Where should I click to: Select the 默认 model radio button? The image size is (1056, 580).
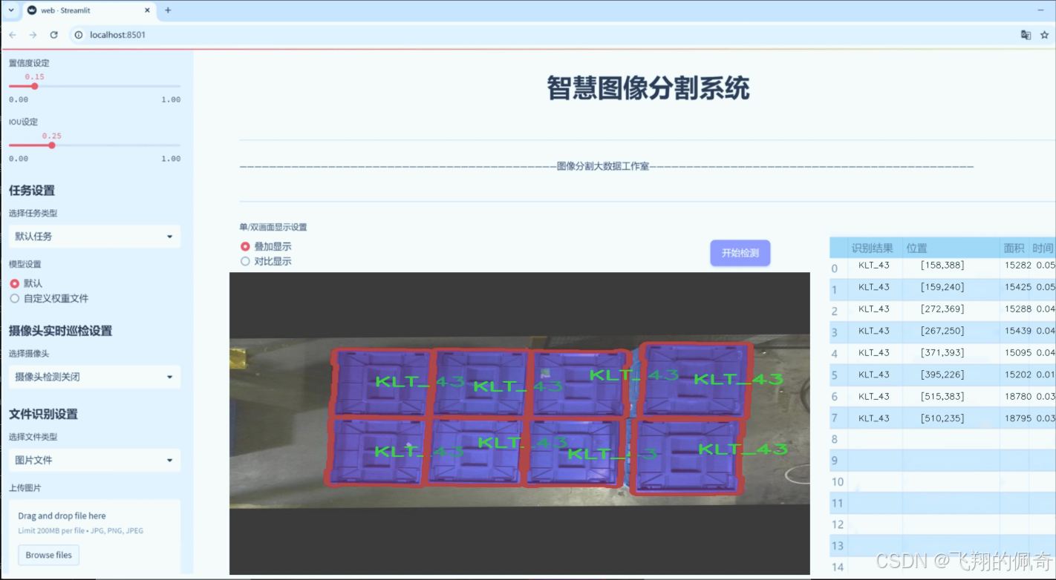tap(14, 283)
